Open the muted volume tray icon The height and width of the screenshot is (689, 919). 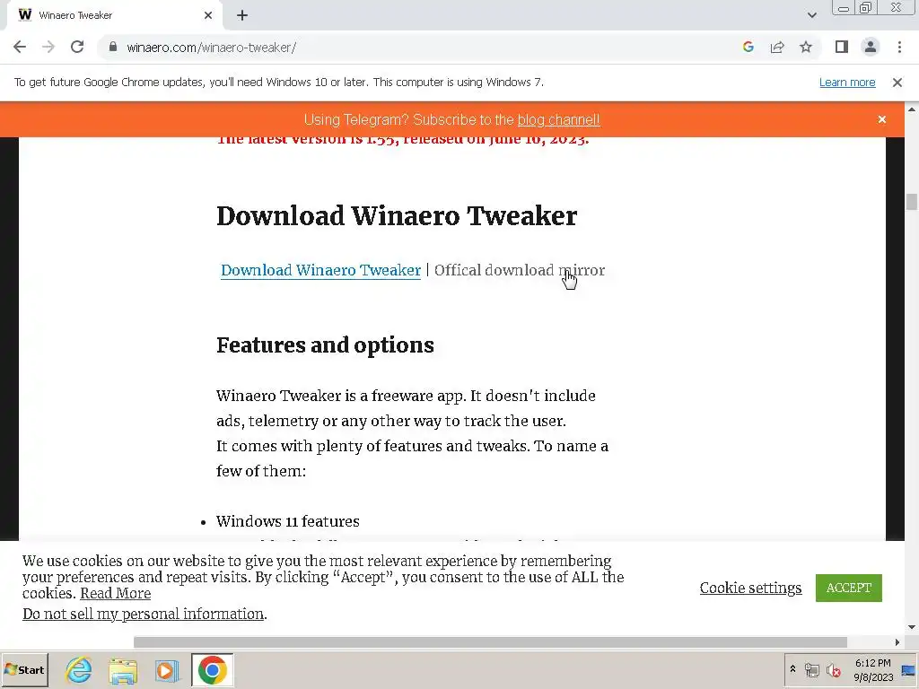point(834,669)
